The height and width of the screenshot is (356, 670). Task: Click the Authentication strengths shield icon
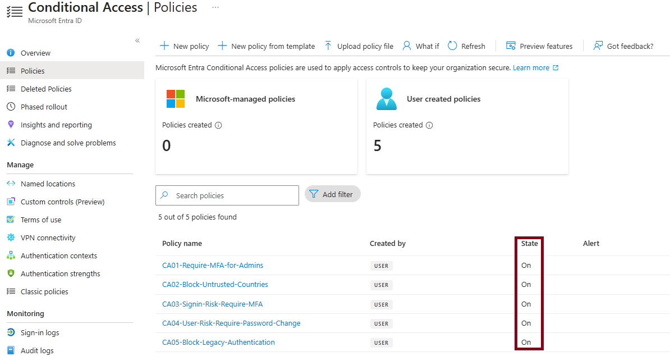(x=11, y=273)
